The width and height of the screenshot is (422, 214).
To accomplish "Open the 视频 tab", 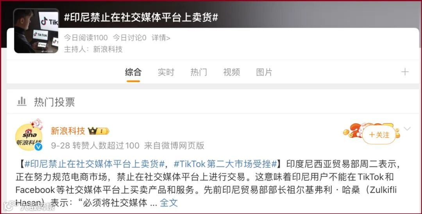I will (x=231, y=72).
